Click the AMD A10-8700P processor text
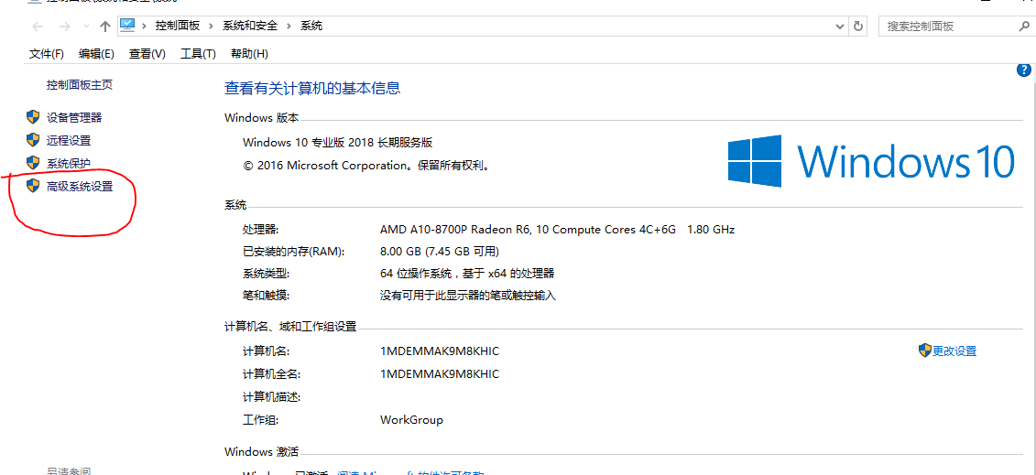 pyautogui.click(x=558, y=230)
